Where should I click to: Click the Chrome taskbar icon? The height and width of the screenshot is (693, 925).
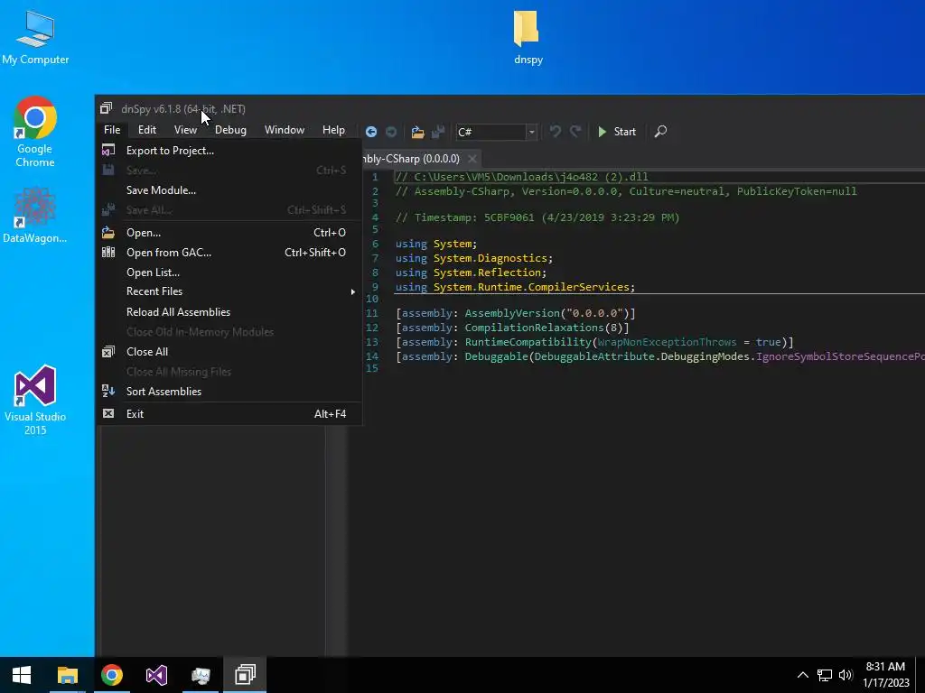(x=111, y=675)
